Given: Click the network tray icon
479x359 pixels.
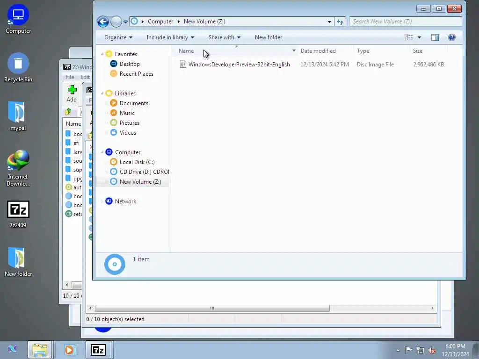Looking at the screenshot, I should 421,350.
